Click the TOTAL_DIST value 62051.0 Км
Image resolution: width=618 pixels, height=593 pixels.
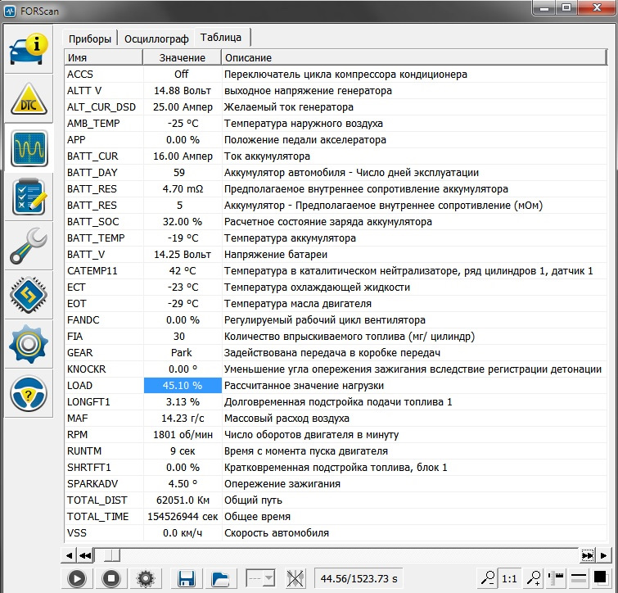click(x=183, y=500)
